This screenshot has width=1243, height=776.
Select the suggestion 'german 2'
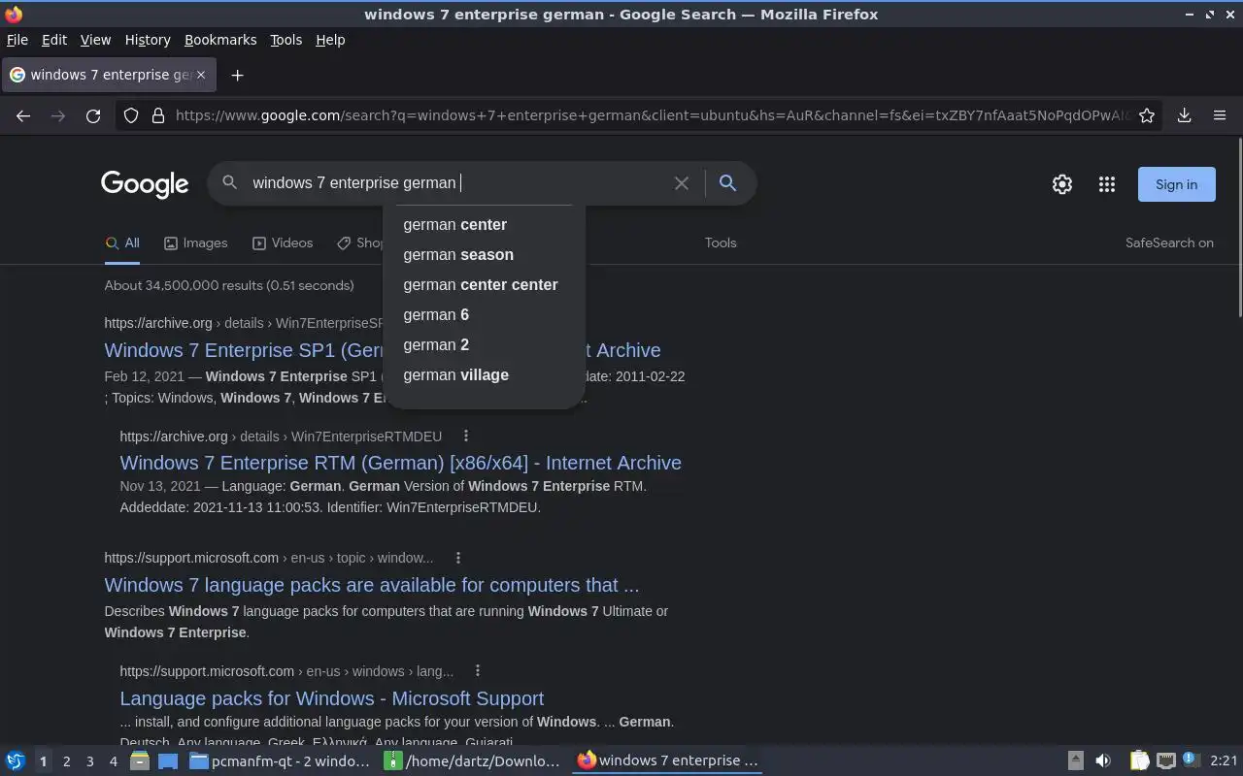(484, 344)
